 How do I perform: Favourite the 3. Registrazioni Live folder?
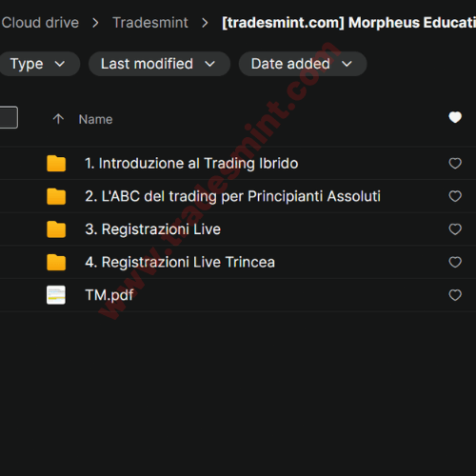coord(455,229)
